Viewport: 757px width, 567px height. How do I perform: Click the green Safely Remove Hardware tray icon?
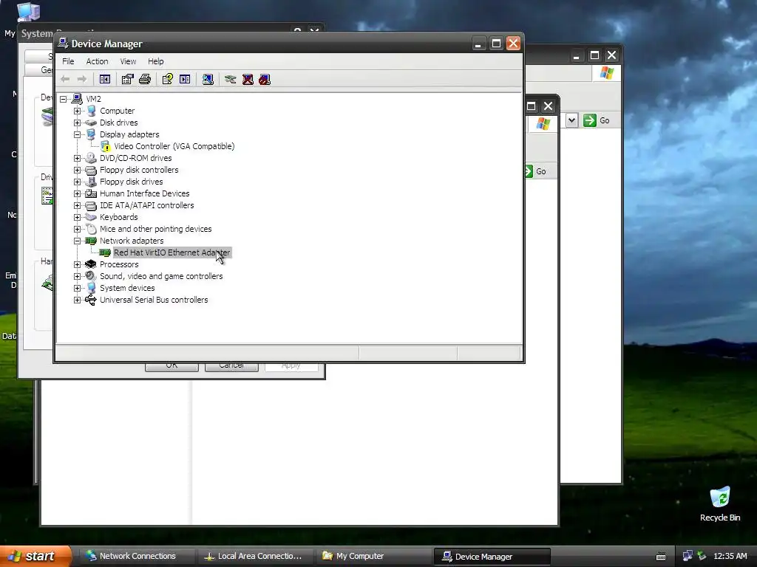tap(702, 556)
